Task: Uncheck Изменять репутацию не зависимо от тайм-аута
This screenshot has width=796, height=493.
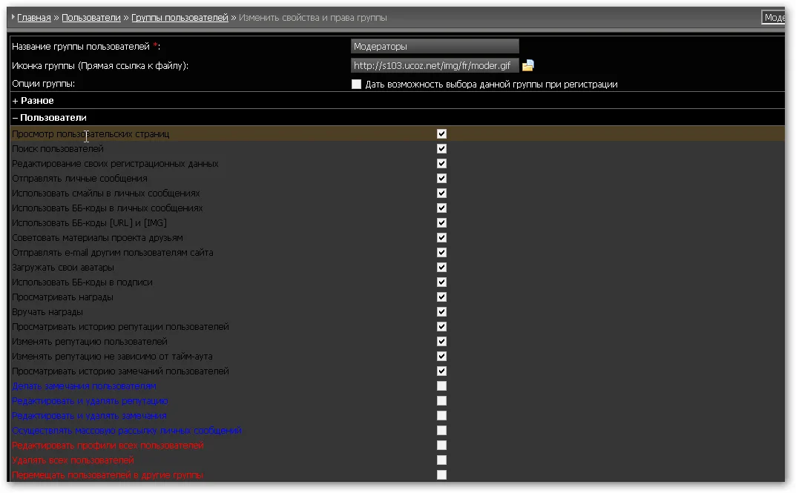Action: [441, 356]
